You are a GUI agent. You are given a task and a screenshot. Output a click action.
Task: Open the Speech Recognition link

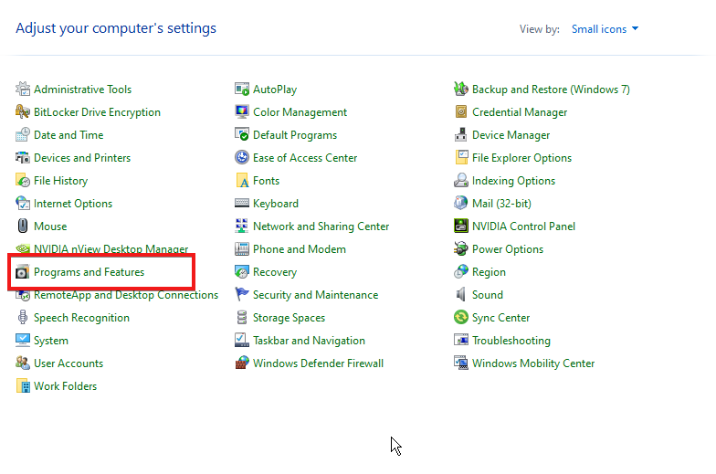pyautogui.click(x=81, y=318)
